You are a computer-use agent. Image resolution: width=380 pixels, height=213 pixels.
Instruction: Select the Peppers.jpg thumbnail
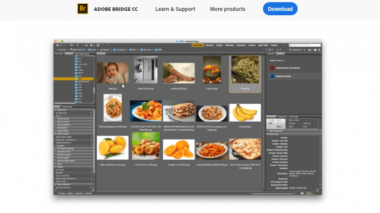(212, 70)
